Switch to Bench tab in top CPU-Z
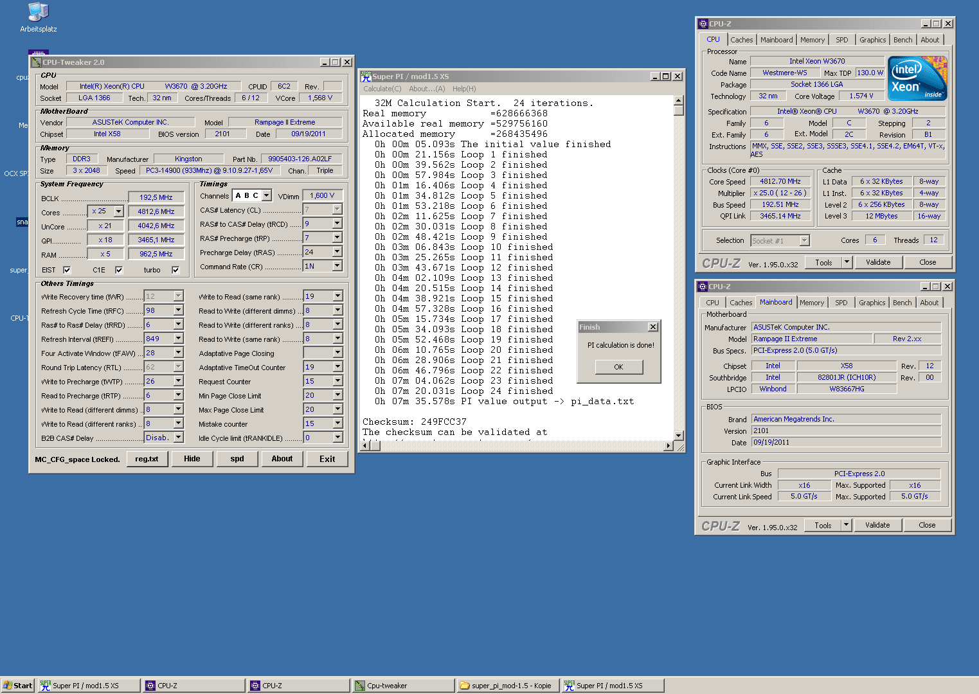This screenshot has height=694, width=979. (903, 40)
